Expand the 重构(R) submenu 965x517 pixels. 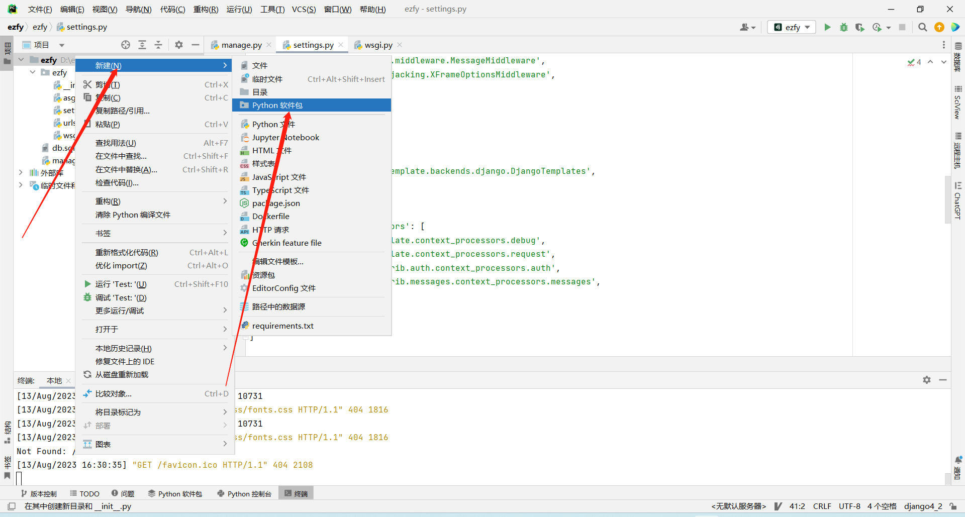pyautogui.click(x=155, y=201)
